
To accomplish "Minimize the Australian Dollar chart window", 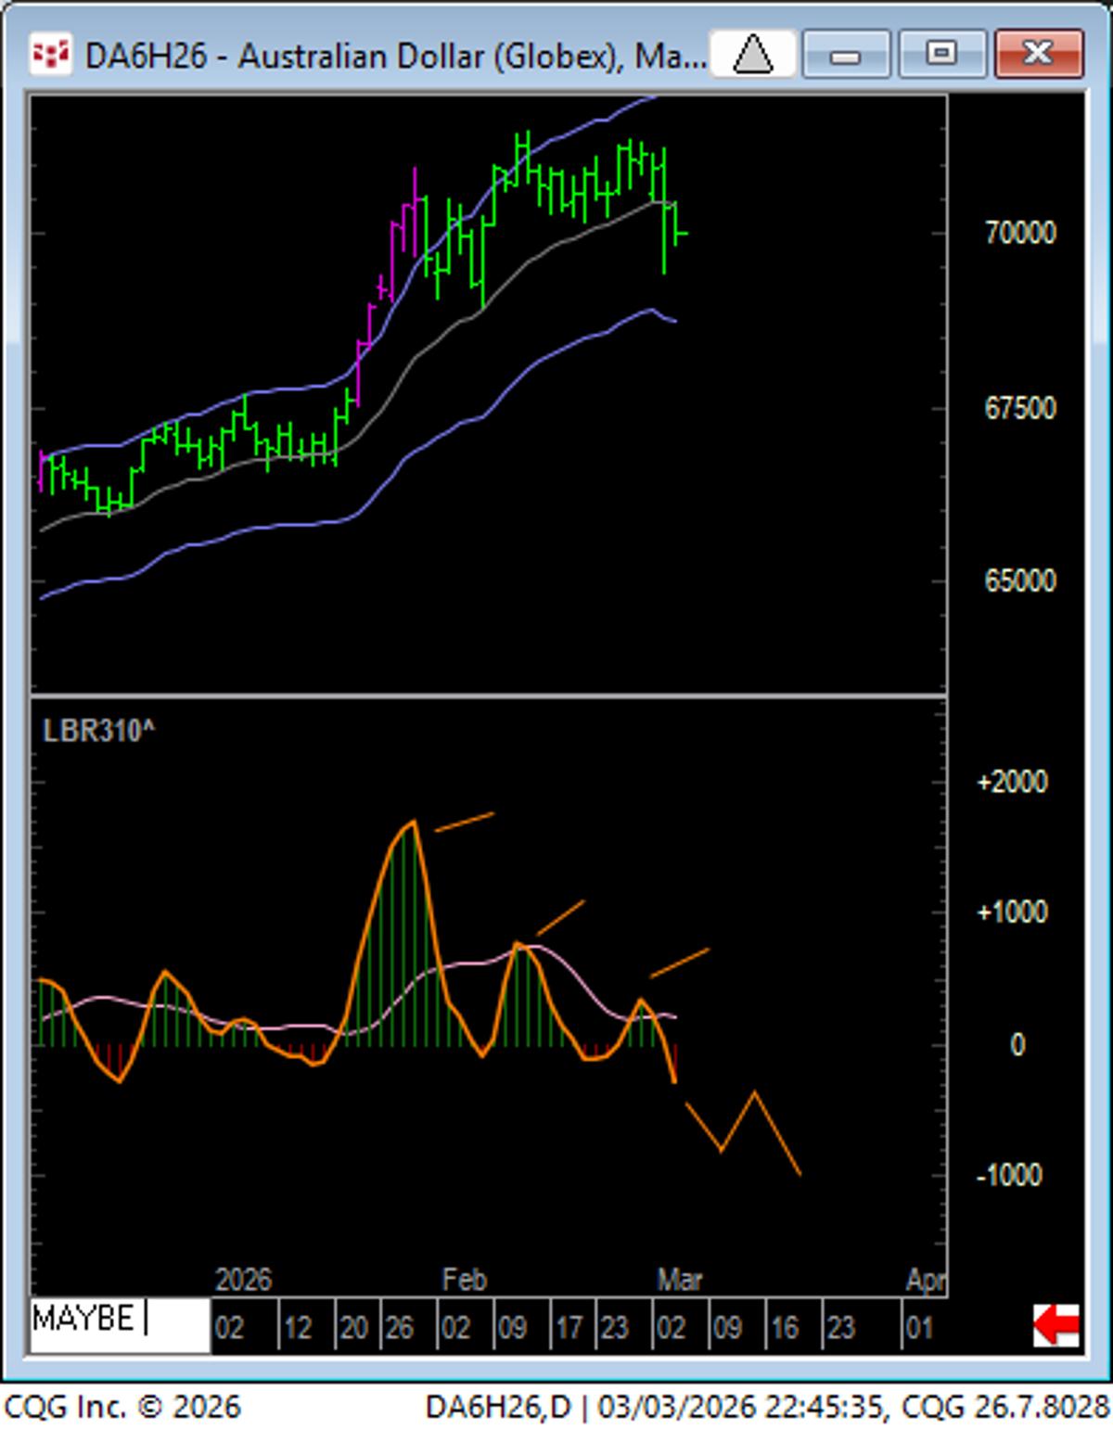I will [x=845, y=55].
